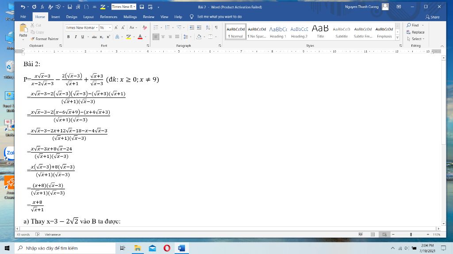Open the File tab

click(x=23, y=17)
